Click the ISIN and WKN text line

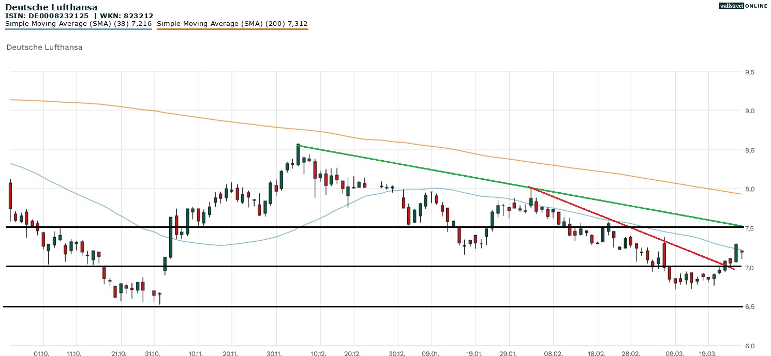click(x=79, y=16)
